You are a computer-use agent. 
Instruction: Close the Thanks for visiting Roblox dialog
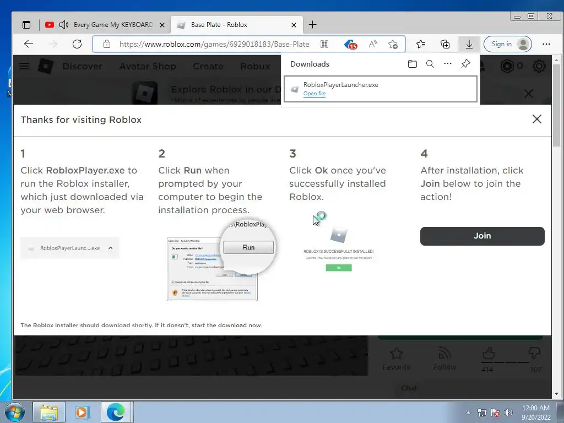[536, 119]
